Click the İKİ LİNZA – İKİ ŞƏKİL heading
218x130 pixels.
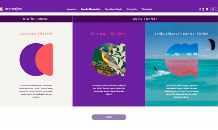coord(109,34)
